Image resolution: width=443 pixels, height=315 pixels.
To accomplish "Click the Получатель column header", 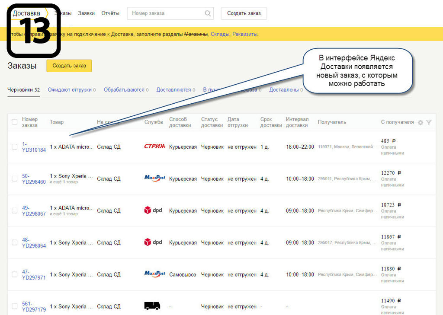I will coord(332,122).
